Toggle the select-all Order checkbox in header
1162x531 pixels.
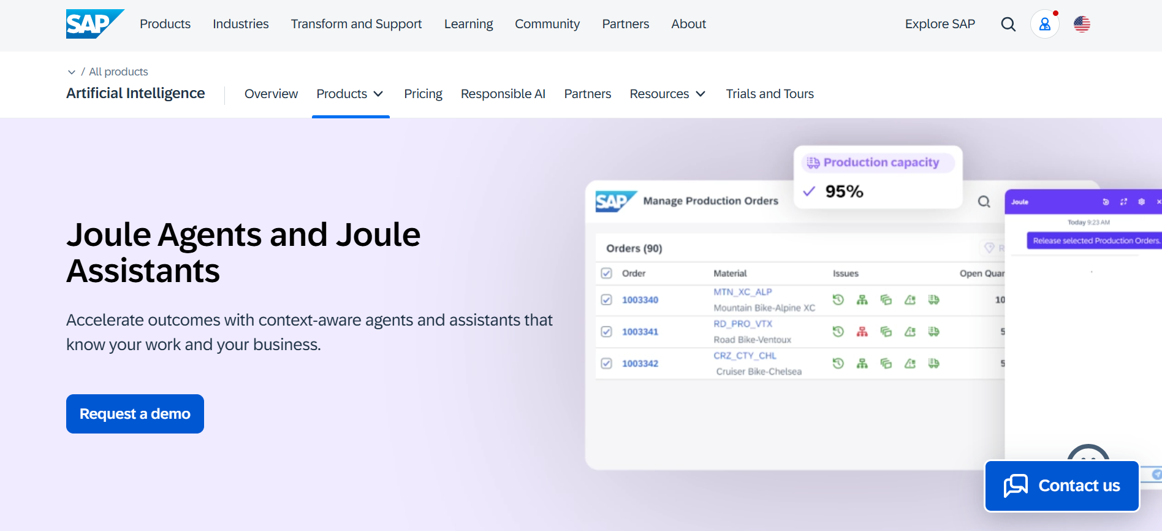click(x=607, y=273)
